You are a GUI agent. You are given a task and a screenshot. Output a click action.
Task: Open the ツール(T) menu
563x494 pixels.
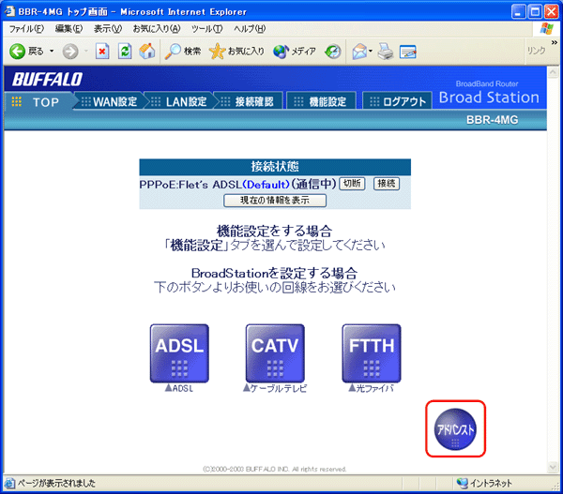(206, 29)
